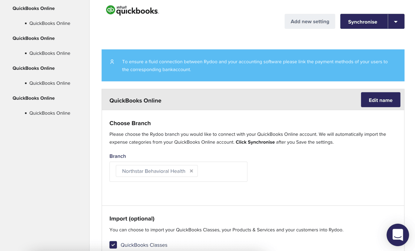Open the fourth bulleted QuickBooks Online sub-item
The image size is (415, 251).
50,113
